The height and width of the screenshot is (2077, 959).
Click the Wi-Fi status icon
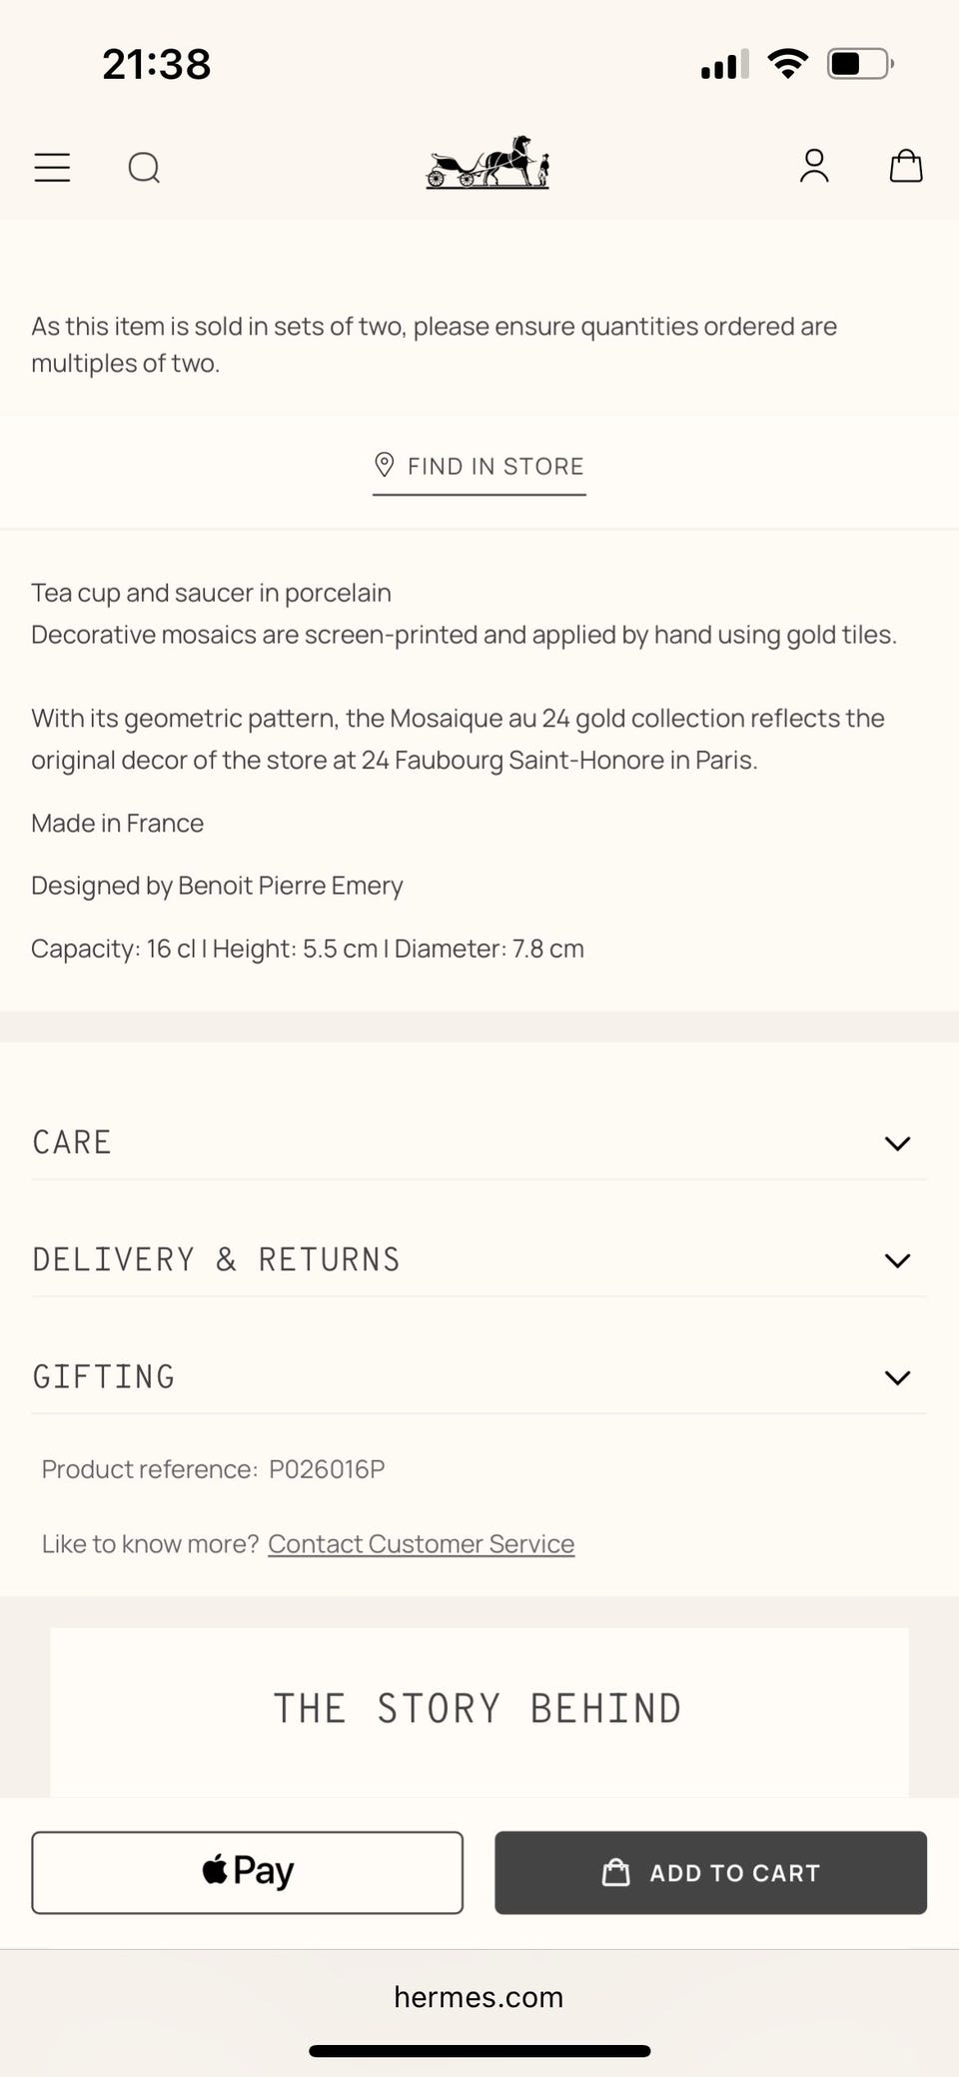pos(787,64)
